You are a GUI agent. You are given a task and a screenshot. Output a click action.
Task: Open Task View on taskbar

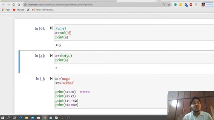pyautogui.click(x=14, y=118)
